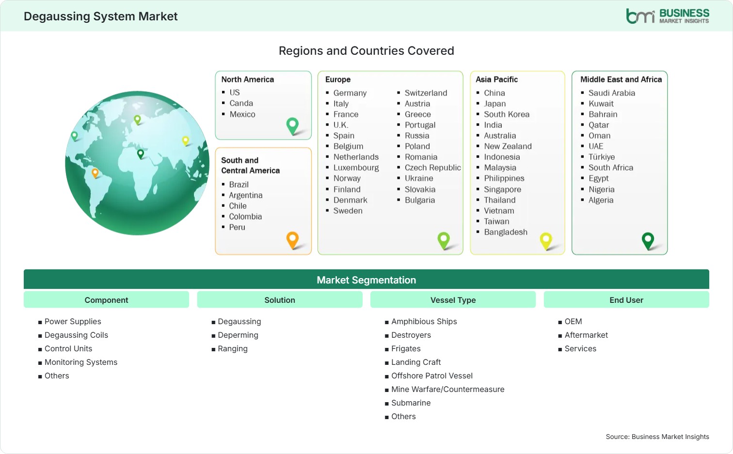Click the yellow pin in Asia Pacific card

(546, 241)
